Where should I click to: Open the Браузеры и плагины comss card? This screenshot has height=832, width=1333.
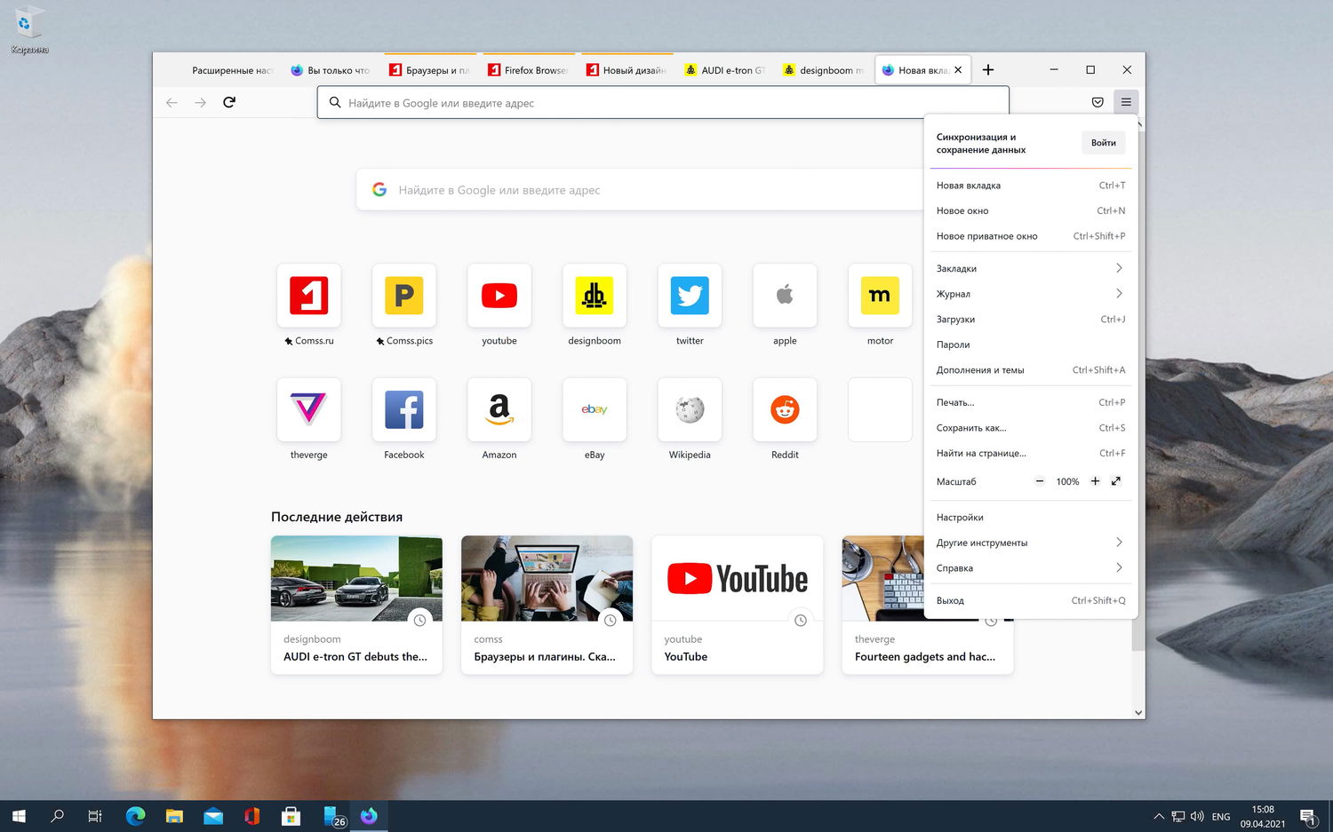coord(547,605)
